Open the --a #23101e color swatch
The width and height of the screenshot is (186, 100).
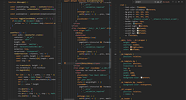[x=129, y=36]
